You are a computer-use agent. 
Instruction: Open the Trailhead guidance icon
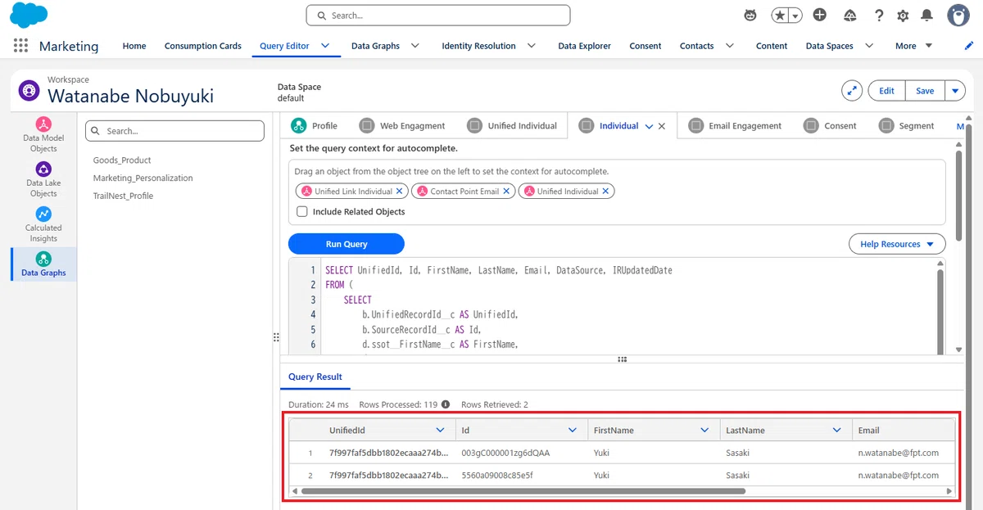coord(849,15)
